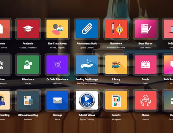Click 'Entries' subtitle under Attendance
This screenshot has width=173, height=133.
point(28,83)
